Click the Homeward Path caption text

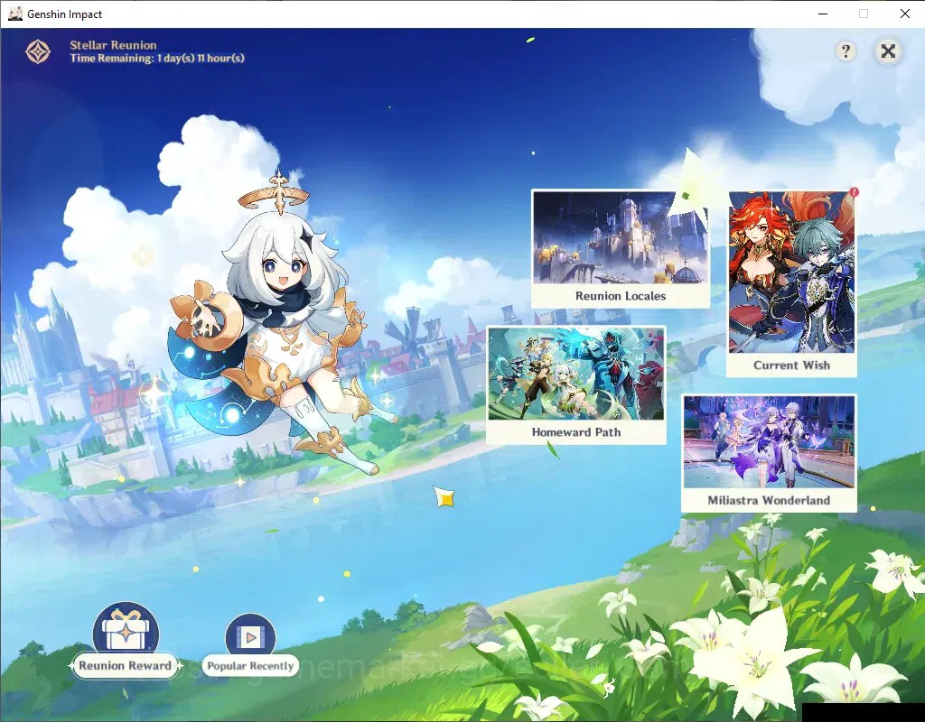click(x=576, y=432)
